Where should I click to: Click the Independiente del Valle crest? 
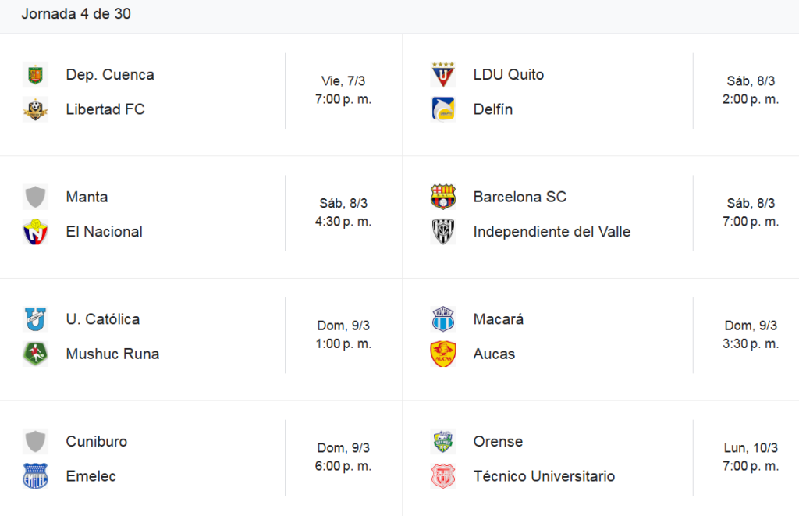click(443, 232)
